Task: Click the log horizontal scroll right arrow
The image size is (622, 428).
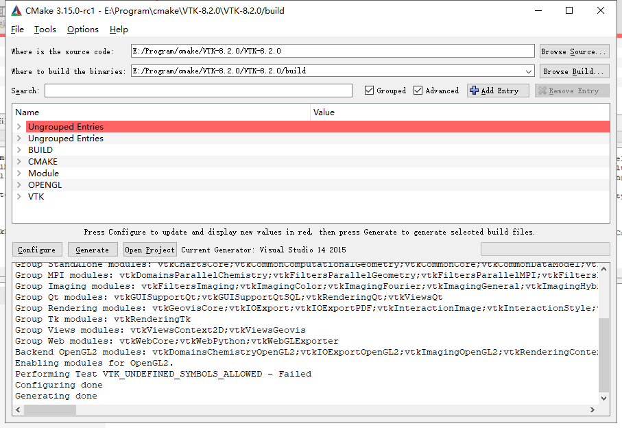Action: (x=593, y=409)
